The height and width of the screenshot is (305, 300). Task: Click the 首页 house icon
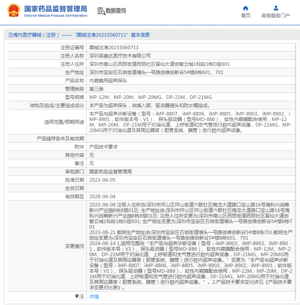pos(246,8)
